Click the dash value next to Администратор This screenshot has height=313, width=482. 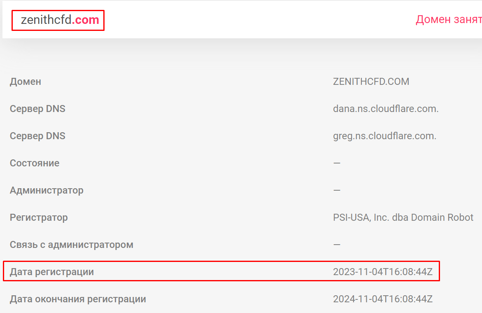[337, 190]
